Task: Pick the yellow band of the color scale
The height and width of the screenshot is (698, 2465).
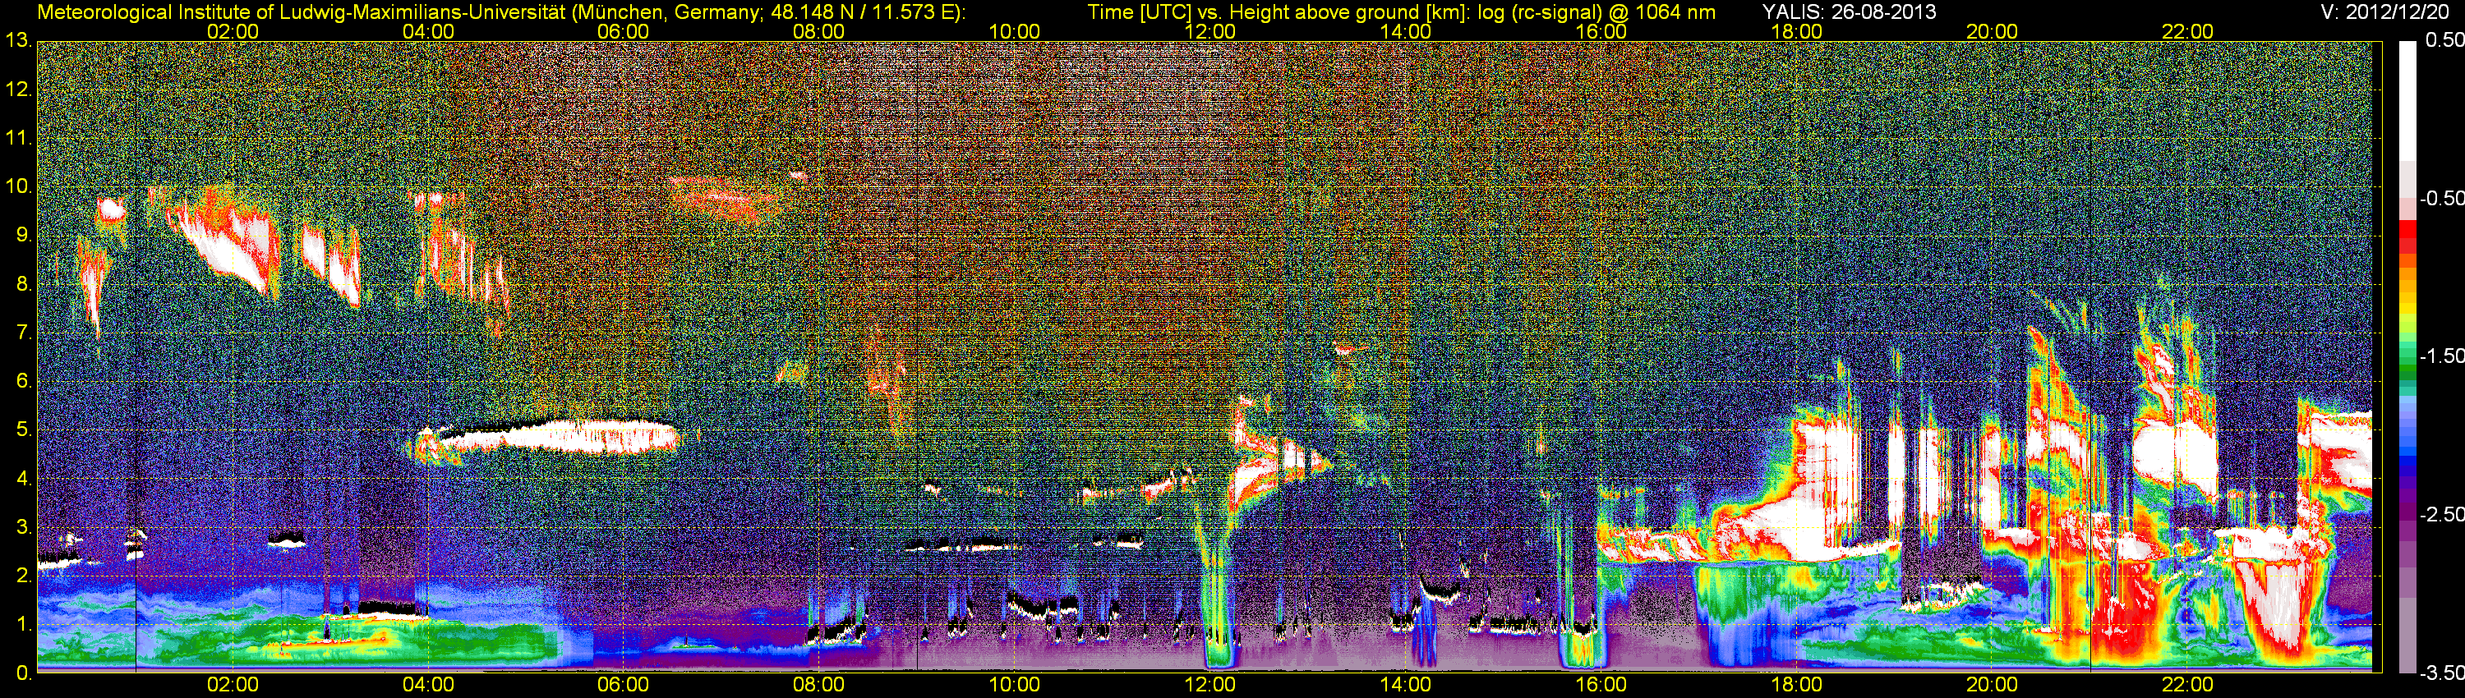Action: pos(2407,308)
